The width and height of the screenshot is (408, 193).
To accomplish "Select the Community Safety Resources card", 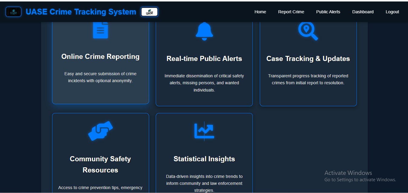I will (x=100, y=151).
